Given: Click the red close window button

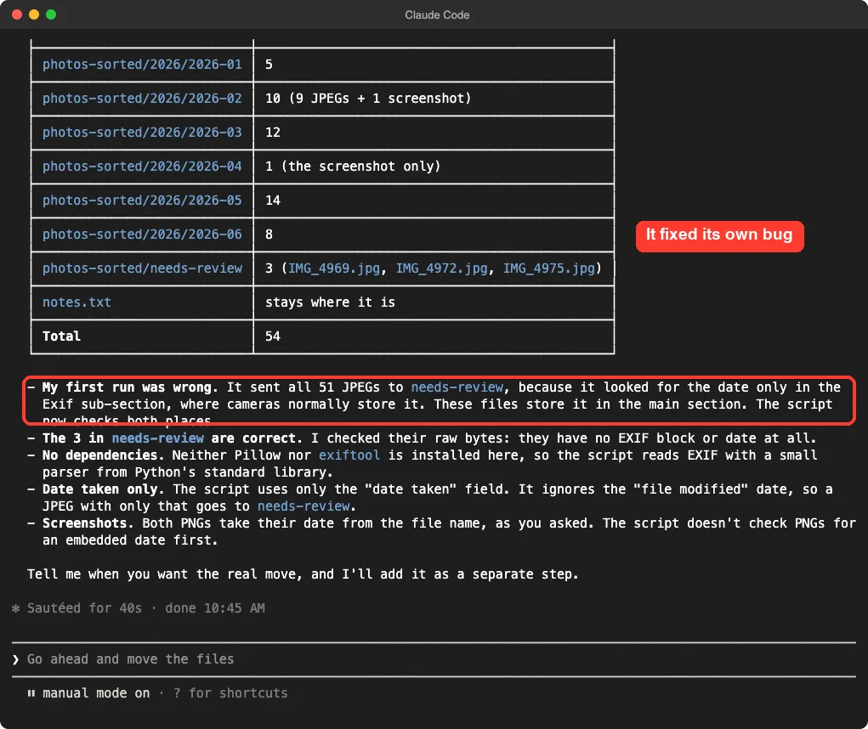Looking at the screenshot, I should [x=17, y=14].
